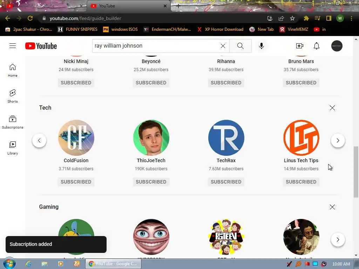
Task: Open New Tab bookmark
Action: pos(262,29)
